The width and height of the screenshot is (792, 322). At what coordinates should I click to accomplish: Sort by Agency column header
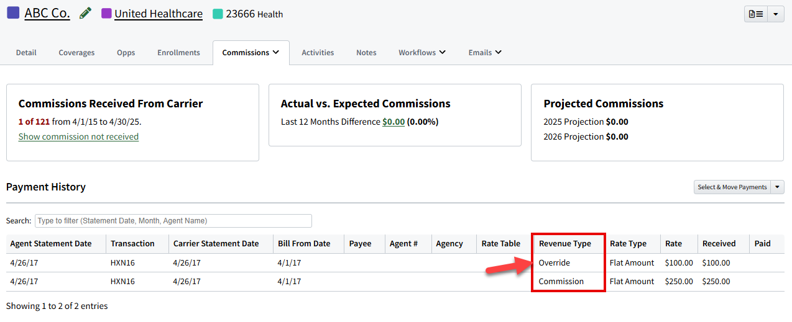tap(454, 244)
